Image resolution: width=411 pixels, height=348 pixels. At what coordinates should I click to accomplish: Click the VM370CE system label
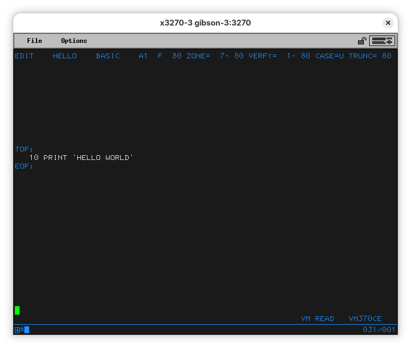365,319
